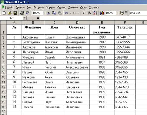The height and width of the screenshot is (115, 147).
Task: Select column B header
Action: 33,23
